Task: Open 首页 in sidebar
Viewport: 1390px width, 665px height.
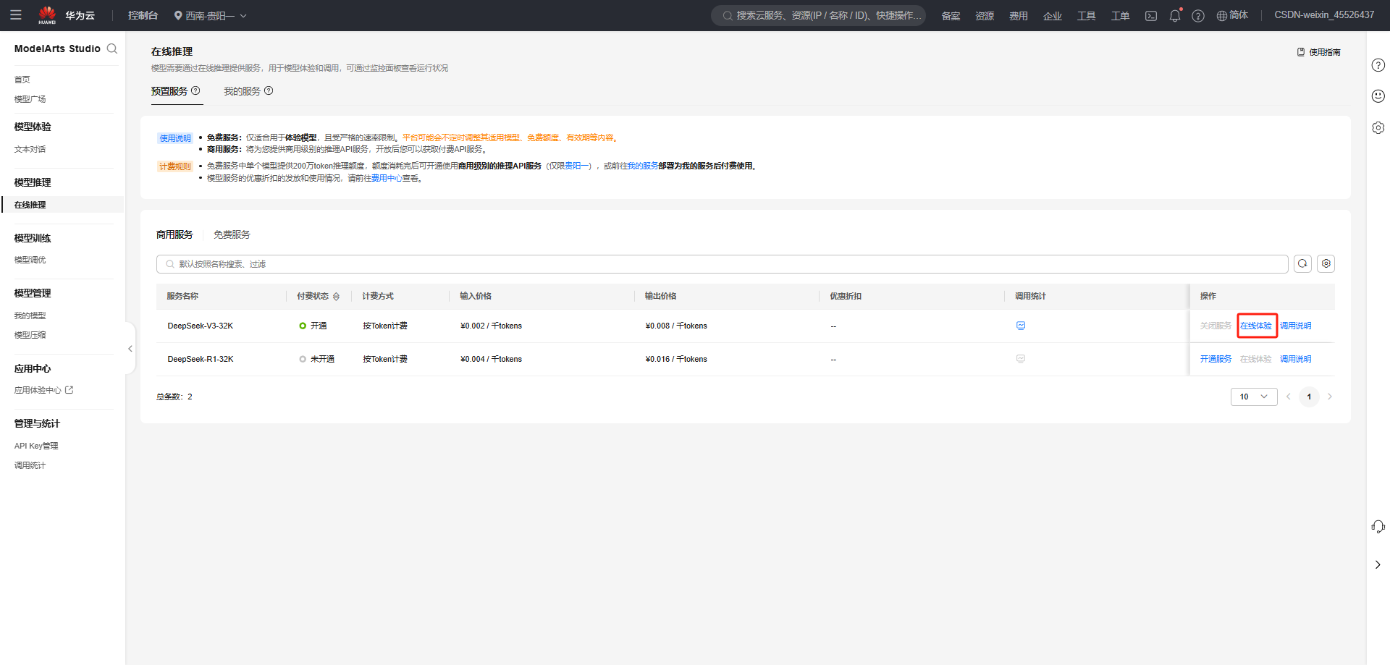Action: pyautogui.click(x=22, y=80)
